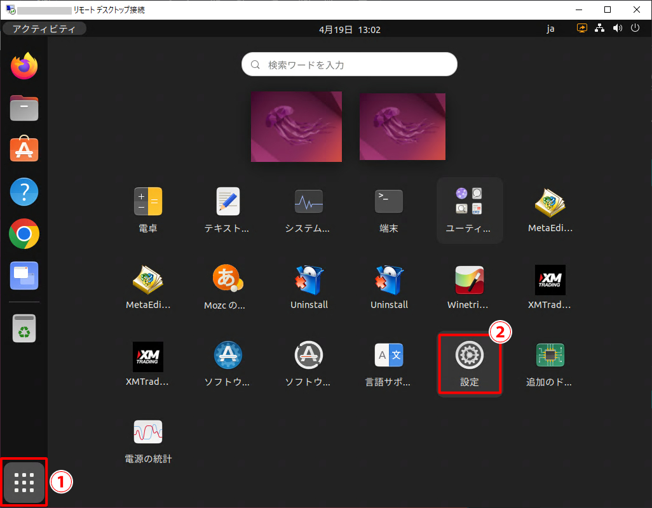Image resolution: width=652 pixels, height=508 pixels.
Task: Open the Files manager dock icon
Action: coord(24,108)
